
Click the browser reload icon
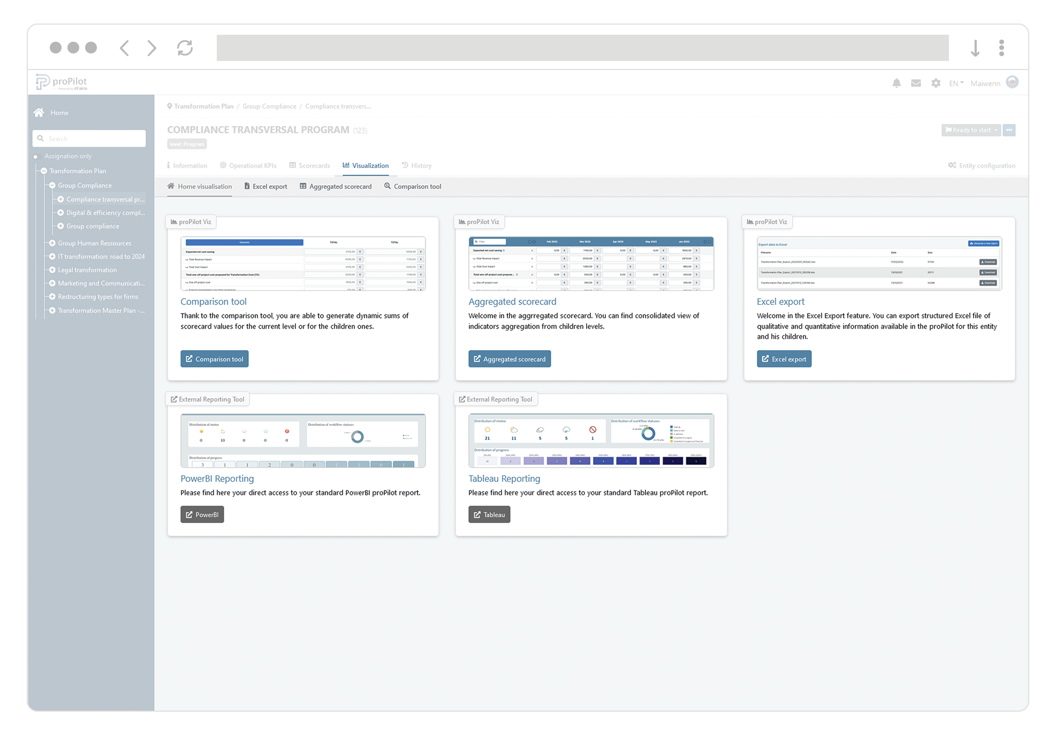click(185, 48)
